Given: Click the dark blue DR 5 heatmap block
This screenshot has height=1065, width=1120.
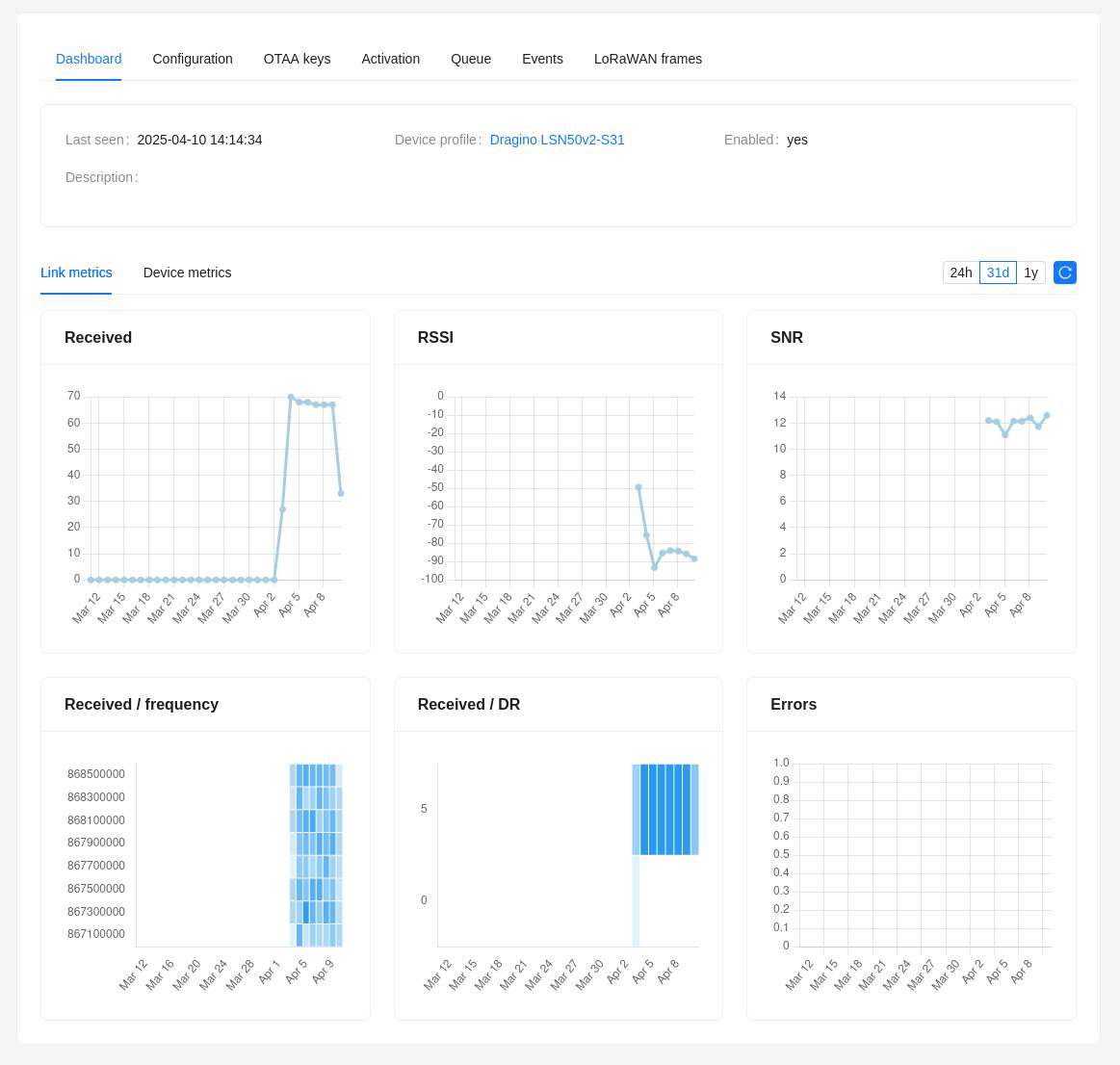Looking at the screenshot, I should (665, 809).
